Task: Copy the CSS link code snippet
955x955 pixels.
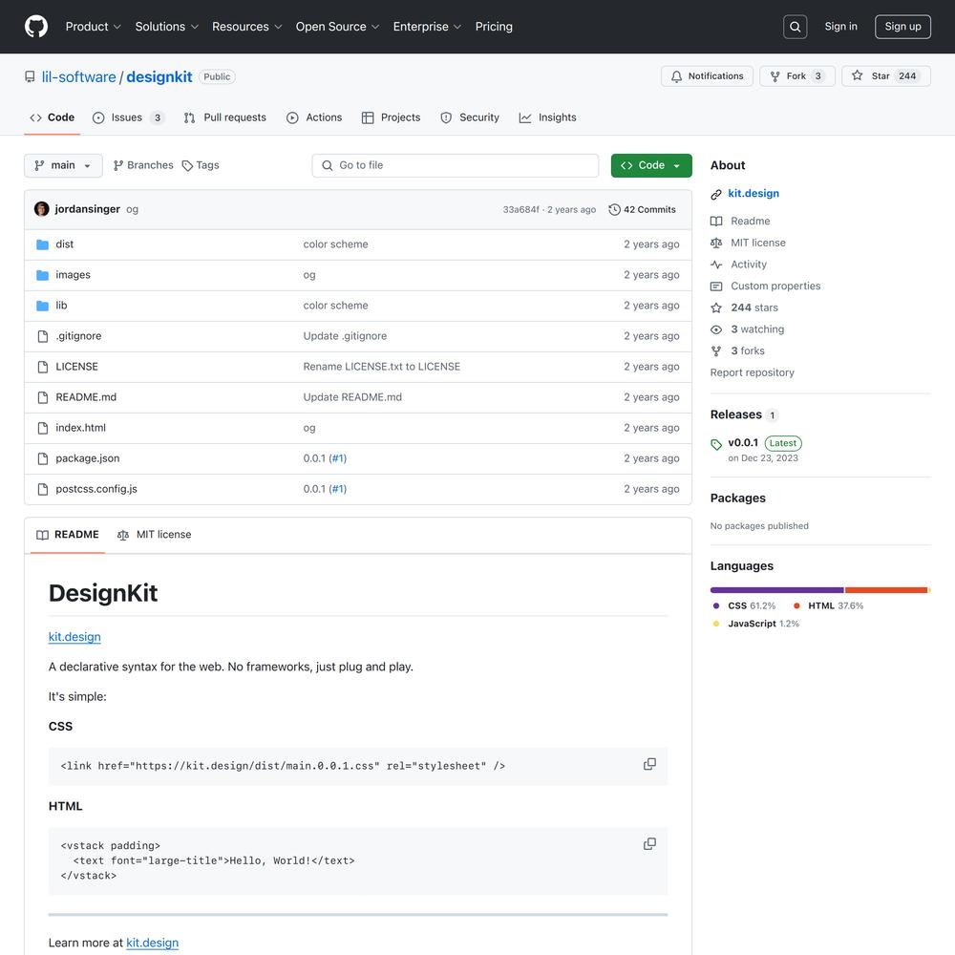Action: coord(649,764)
